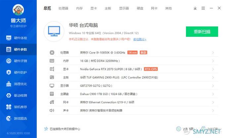The width and height of the screenshot is (225, 138).
Task: Switch to the 总览 tab
Action: 47,8
